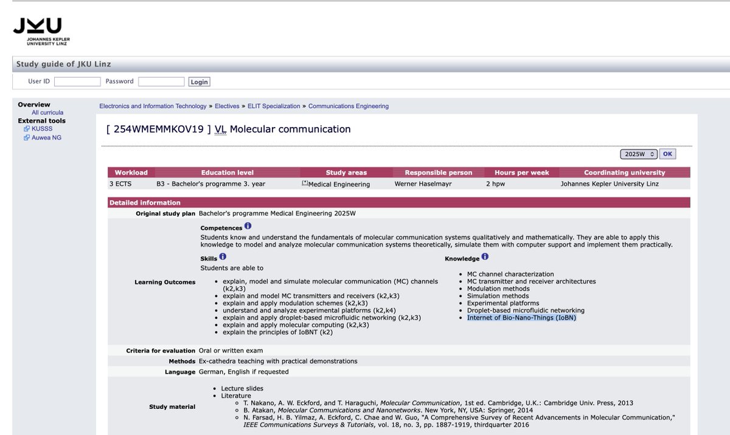
Task: Click the Study material label
Action: pyautogui.click(x=173, y=406)
